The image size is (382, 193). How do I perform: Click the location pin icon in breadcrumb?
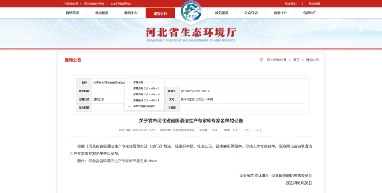(262, 59)
